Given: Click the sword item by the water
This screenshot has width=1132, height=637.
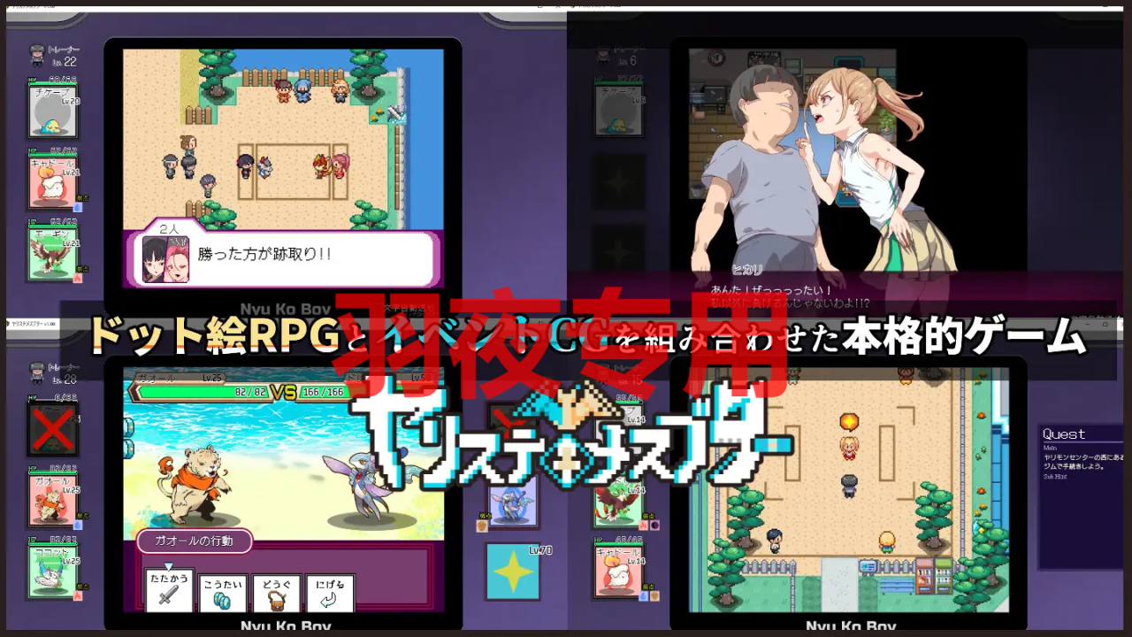Looking at the screenshot, I should (x=394, y=113).
